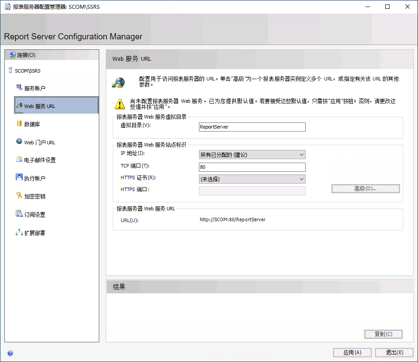Viewport: 418px width, 362px height.
Task: Open the HTTPS 证书 certificate dropdown
Action: pyautogui.click(x=301, y=179)
